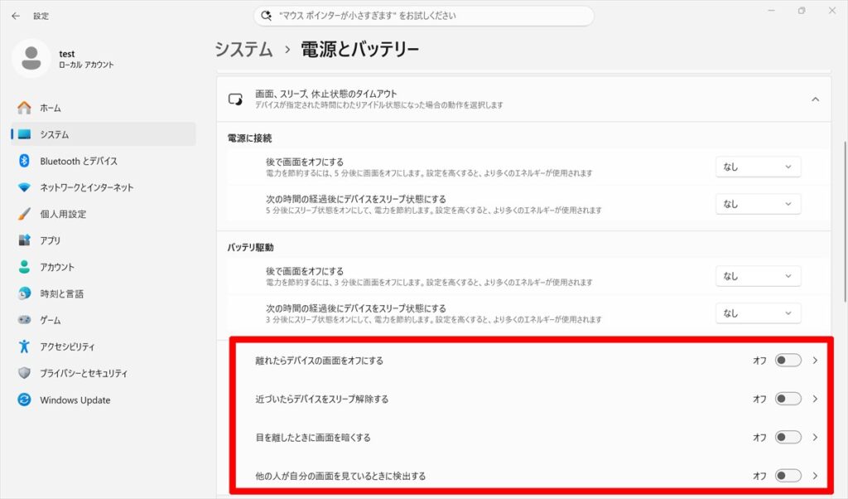Click the settings search field
Viewport: 848px width, 499px height.
pos(423,16)
